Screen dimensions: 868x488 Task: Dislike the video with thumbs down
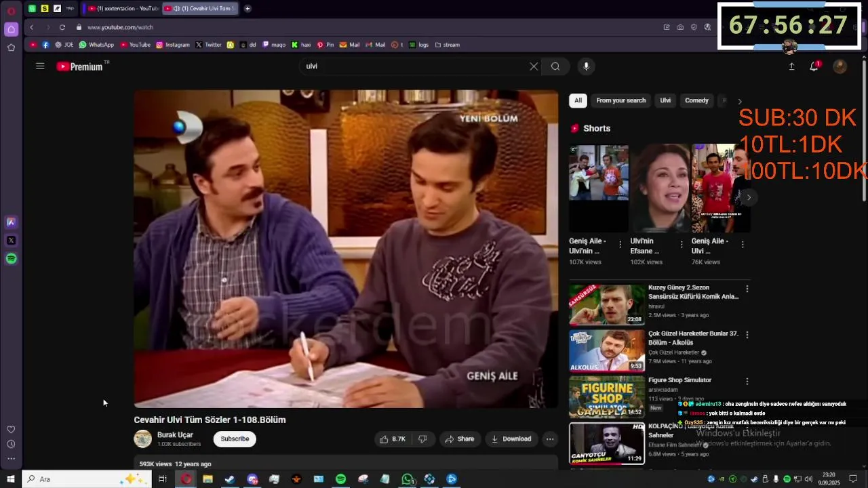point(422,439)
